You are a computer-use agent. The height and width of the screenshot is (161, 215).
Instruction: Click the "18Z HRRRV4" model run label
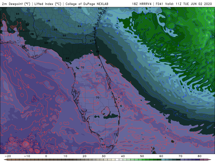(142, 4)
